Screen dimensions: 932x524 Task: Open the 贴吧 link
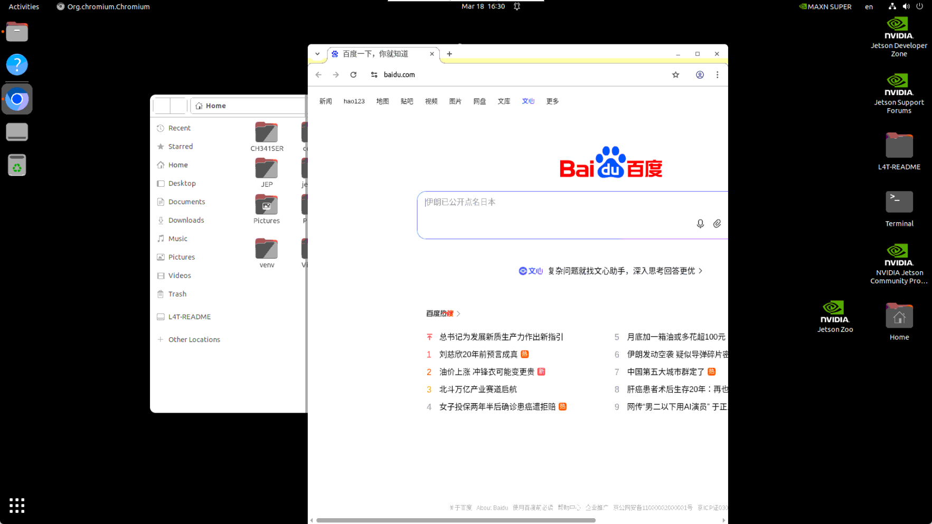(407, 101)
